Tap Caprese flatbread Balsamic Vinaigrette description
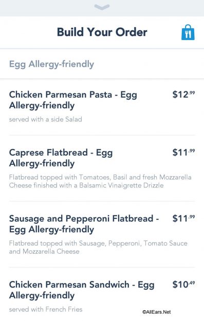 point(100,181)
